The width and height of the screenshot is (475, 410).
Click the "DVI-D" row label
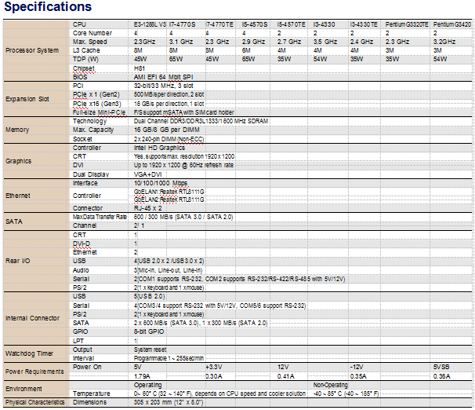pos(82,243)
